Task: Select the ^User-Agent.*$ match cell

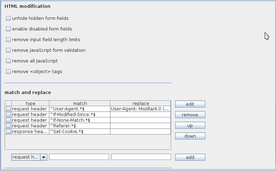Action: point(80,109)
